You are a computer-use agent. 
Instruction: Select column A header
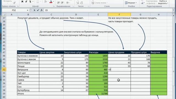click(x=12, y=15)
